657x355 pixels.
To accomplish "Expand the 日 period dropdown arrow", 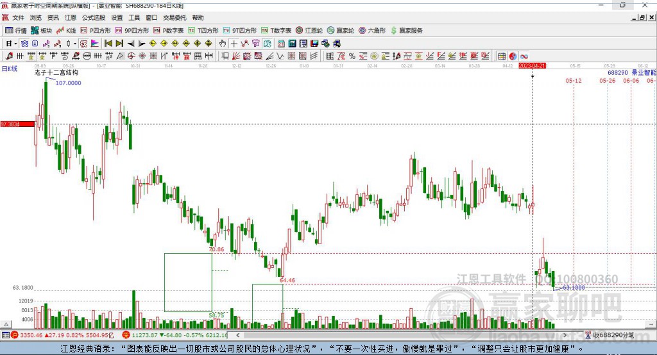I will pyautogui.click(x=15, y=44).
